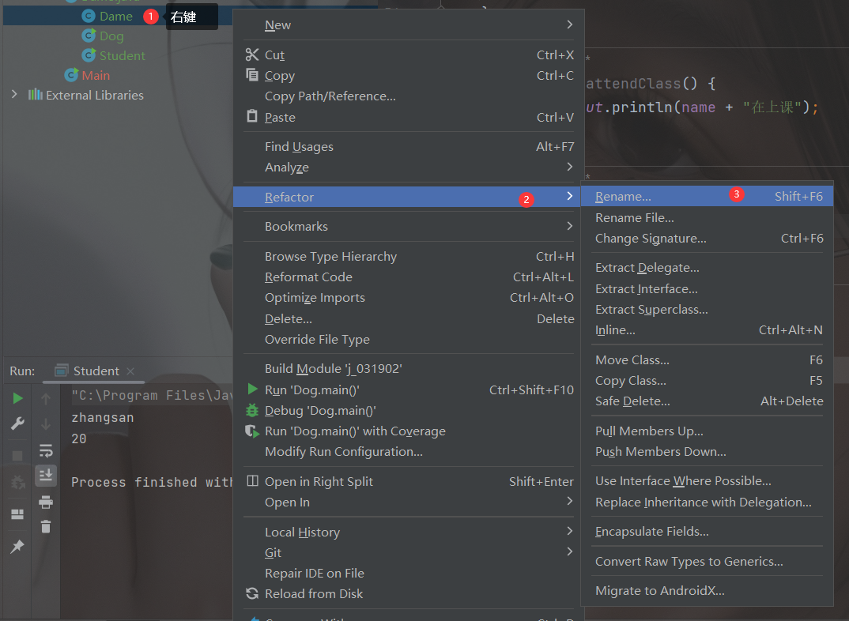Viewport: 849px width, 621px height.
Task: Click the green Run (rerun) icon in Run panel
Action: click(17, 399)
